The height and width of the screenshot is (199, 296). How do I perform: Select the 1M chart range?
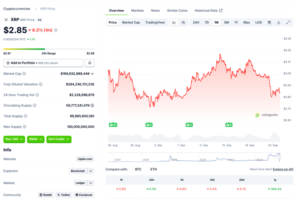click(216, 23)
